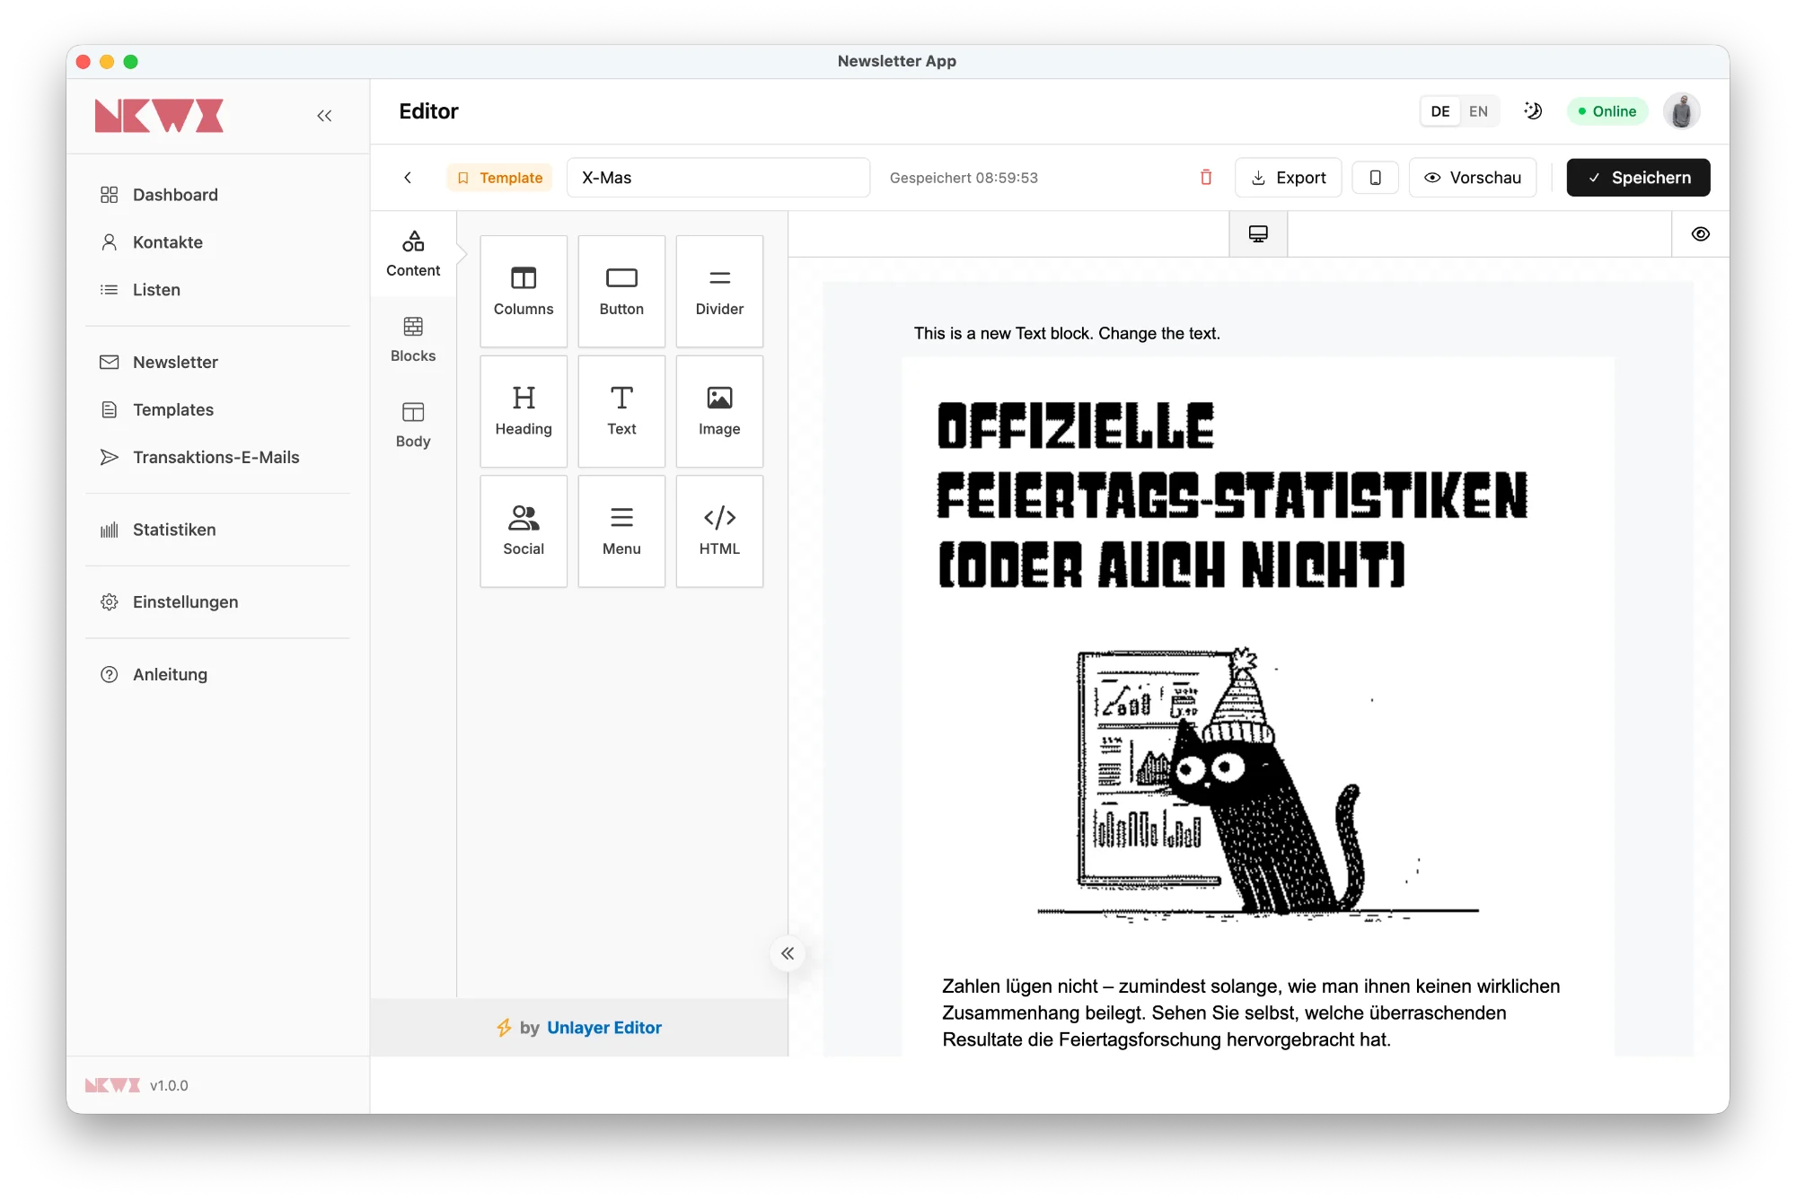Open the Body tab

413,425
